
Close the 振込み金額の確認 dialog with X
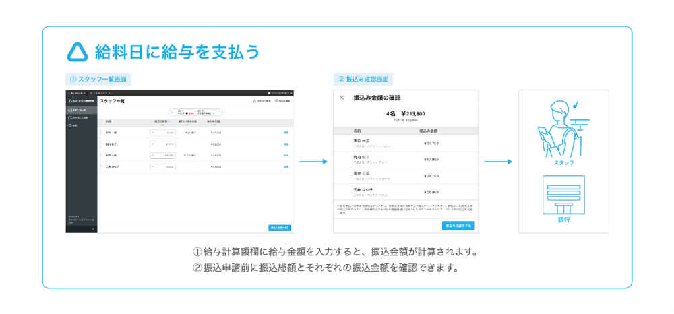point(342,98)
